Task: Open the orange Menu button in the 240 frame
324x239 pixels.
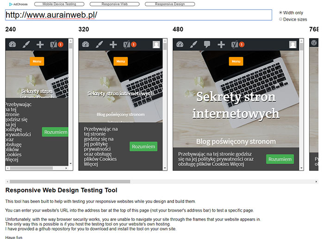Action: [x=37, y=61]
